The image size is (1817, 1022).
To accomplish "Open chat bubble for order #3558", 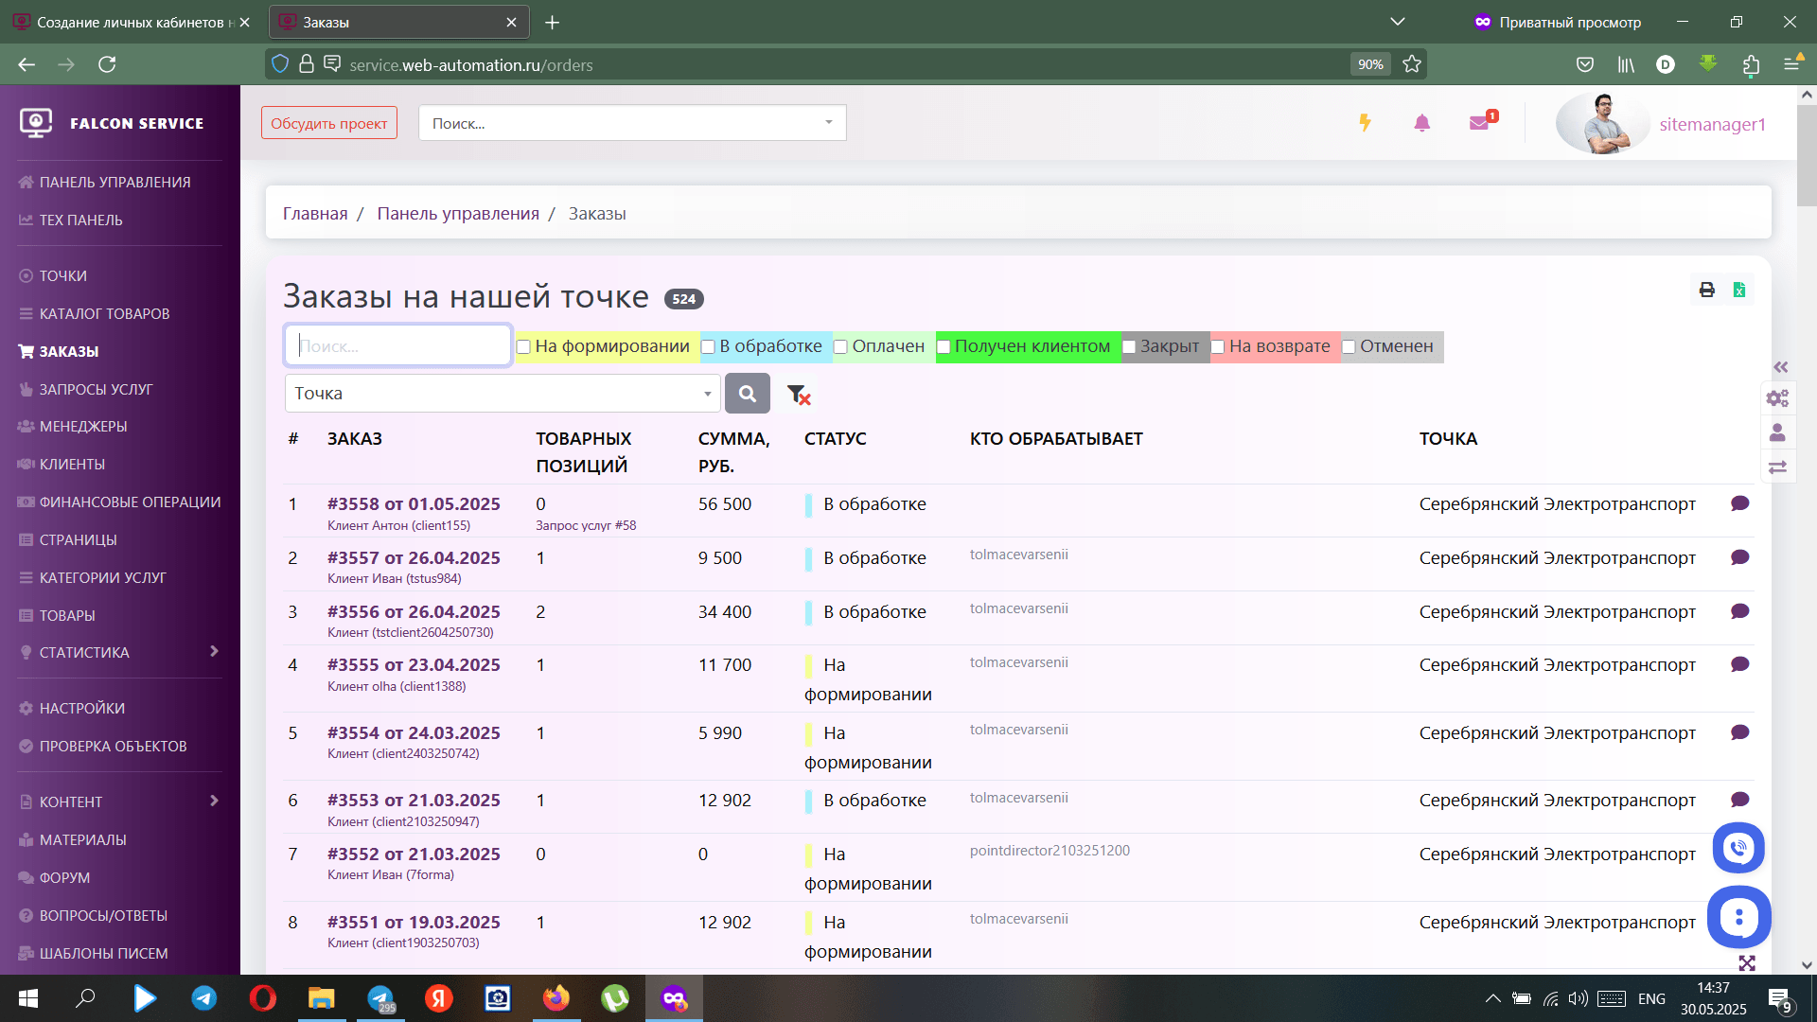I will pyautogui.click(x=1739, y=503).
